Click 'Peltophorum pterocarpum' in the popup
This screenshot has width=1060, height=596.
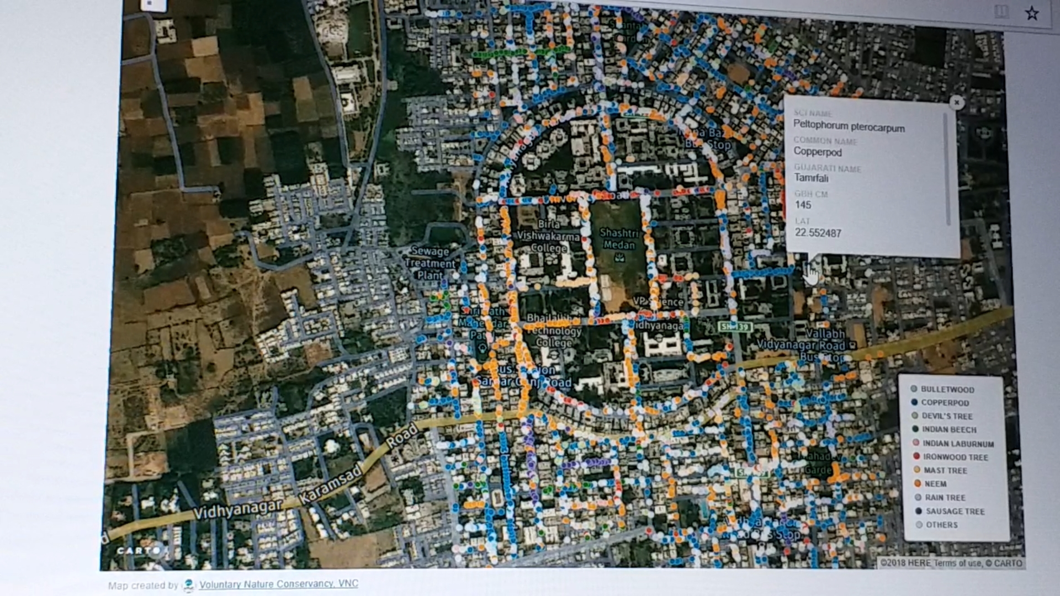[849, 126]
